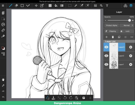135x105 pixels.
Task: Hide Layer1 via eye icon
Action: pos(106,64)
